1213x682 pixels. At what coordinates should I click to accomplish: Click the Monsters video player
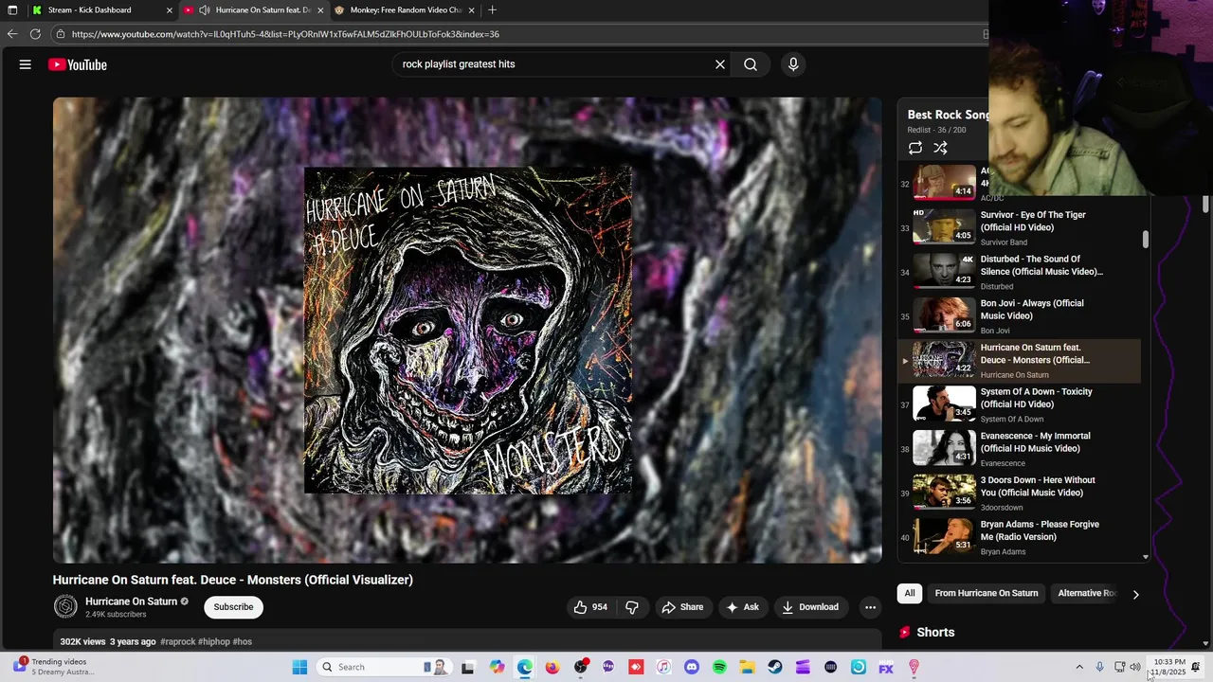point(467,331)
